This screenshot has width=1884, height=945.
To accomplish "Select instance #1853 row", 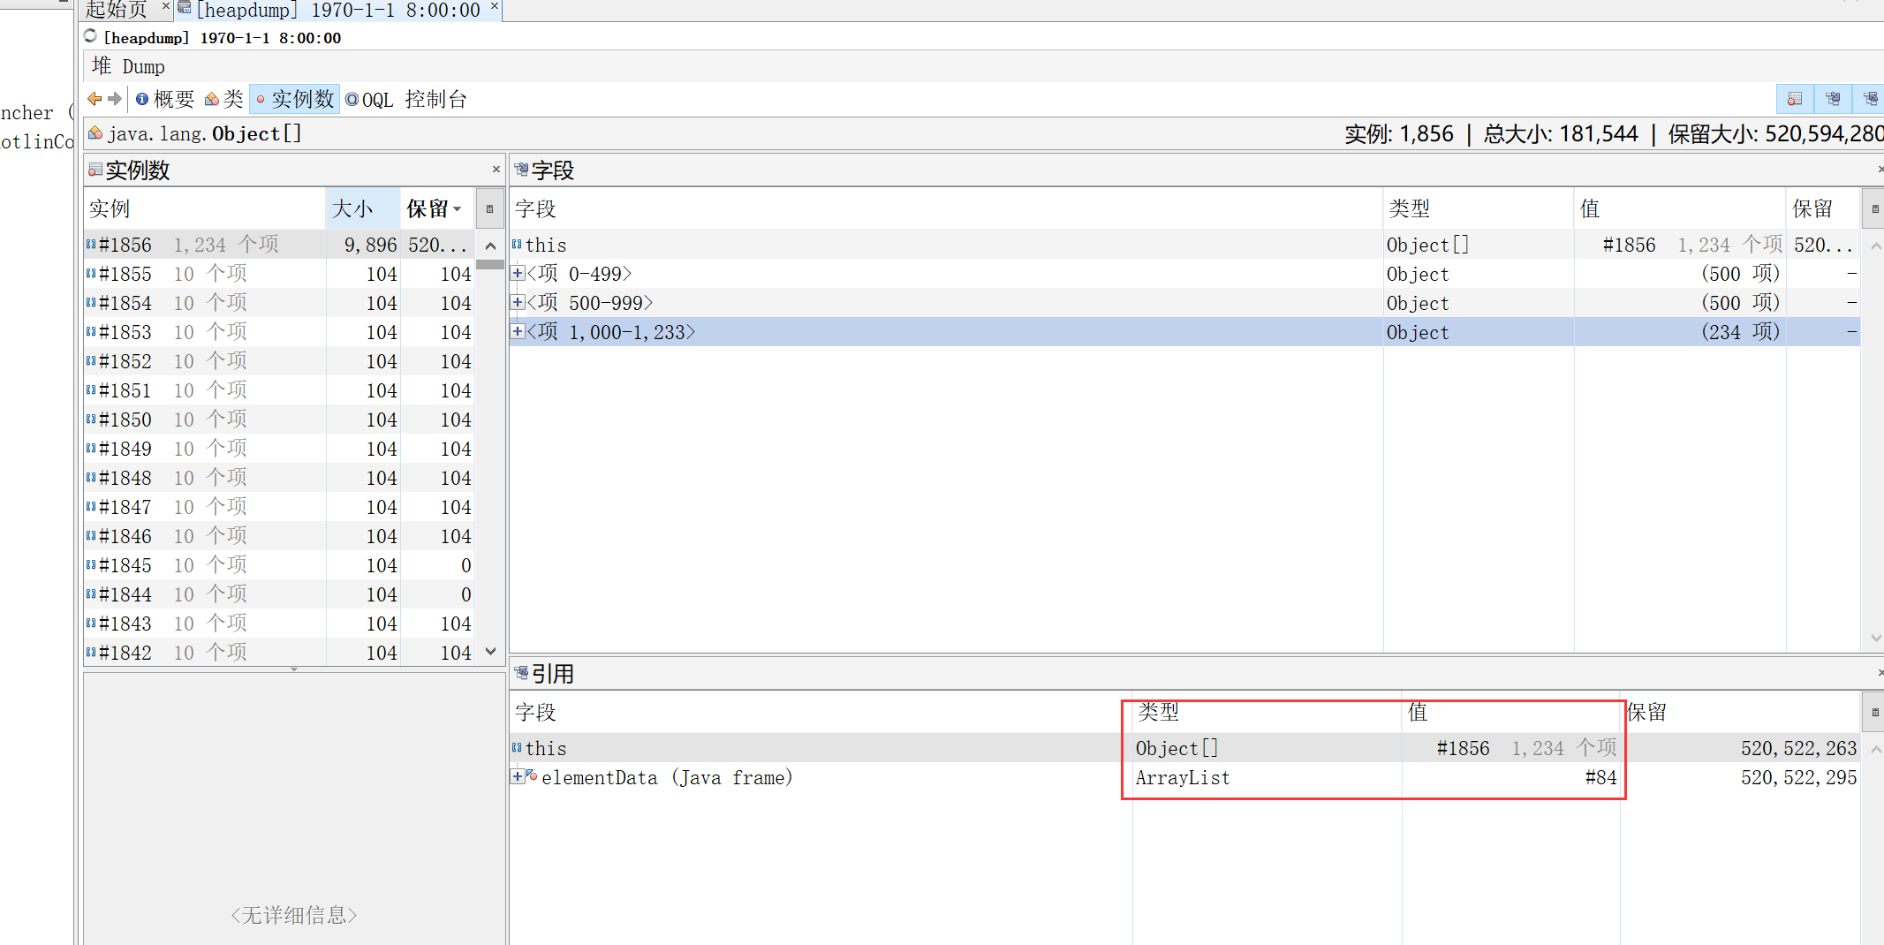I will (x=279, y=332).
